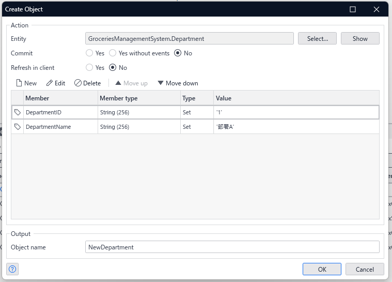
Task: Set Commit to Yes
Action: [89, 53]
